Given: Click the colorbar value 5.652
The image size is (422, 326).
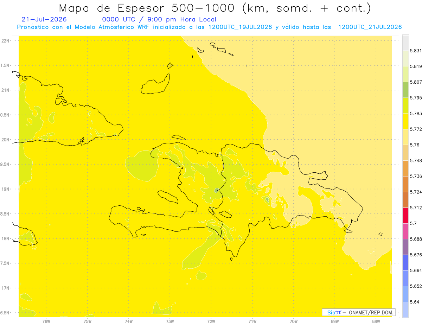Looking at the screenshot, I should (416, 286).
